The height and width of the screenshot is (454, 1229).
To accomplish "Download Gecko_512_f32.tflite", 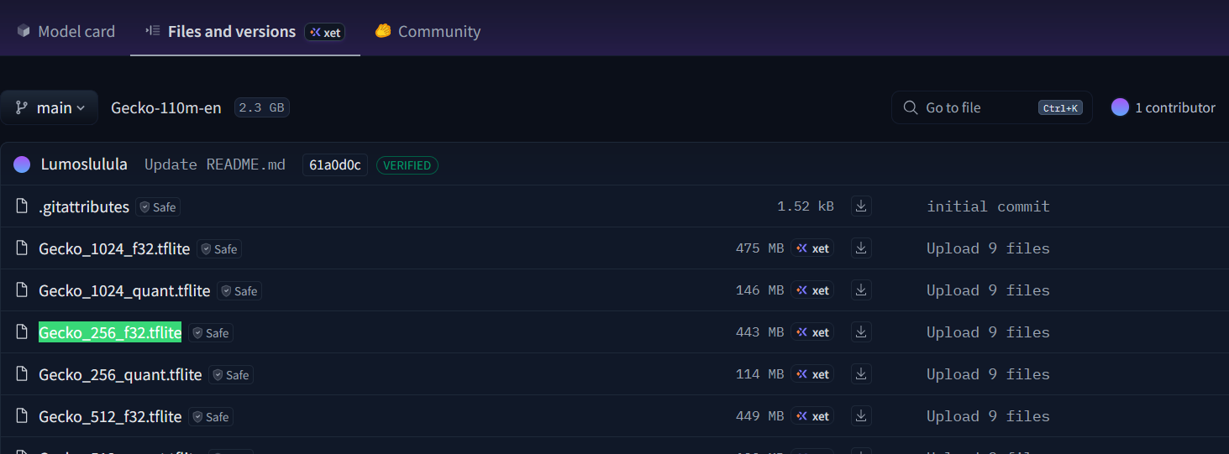I will click(861, 416).
